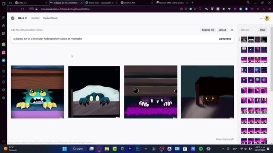
Task: Click the Generate button
Action: tap(225, 39)
